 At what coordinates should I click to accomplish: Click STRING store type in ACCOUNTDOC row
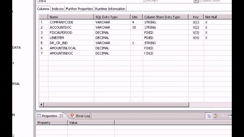pos(150,27)
